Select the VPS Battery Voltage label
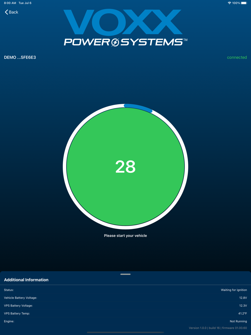 point(18,306)
